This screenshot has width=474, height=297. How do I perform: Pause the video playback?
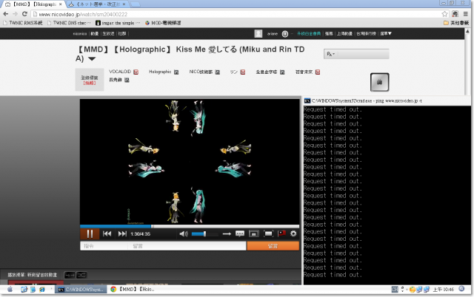90,233
